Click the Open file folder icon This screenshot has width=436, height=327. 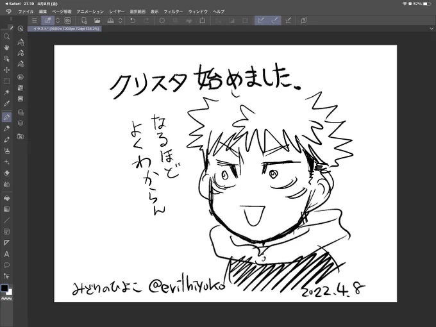point(97,21)
